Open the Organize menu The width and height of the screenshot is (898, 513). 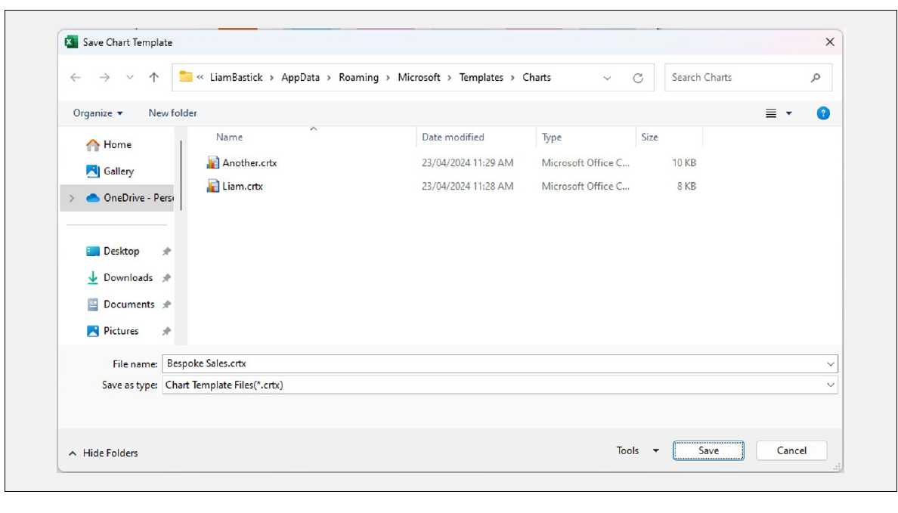click(x=94, y=113)
